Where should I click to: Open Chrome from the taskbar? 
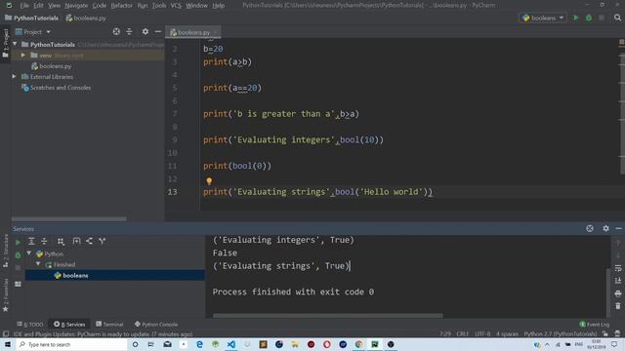(358, 344)
